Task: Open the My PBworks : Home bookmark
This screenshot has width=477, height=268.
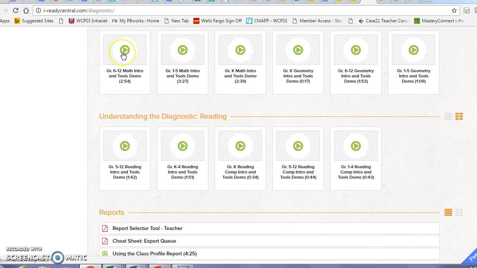Action: tap(135, 21)
